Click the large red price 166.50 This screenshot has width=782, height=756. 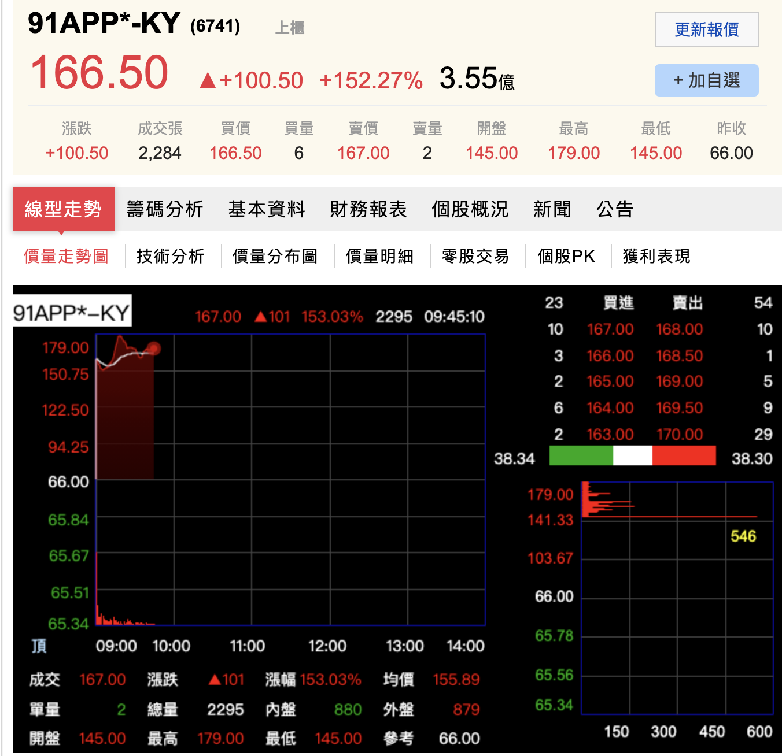(x=99, y=73)
